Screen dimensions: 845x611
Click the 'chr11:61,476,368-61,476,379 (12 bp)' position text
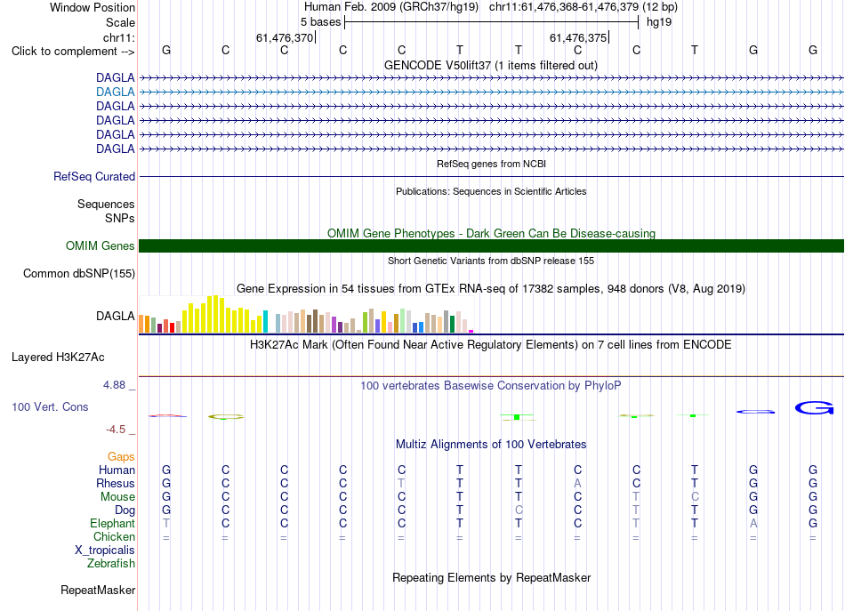(x=583, y=7)
